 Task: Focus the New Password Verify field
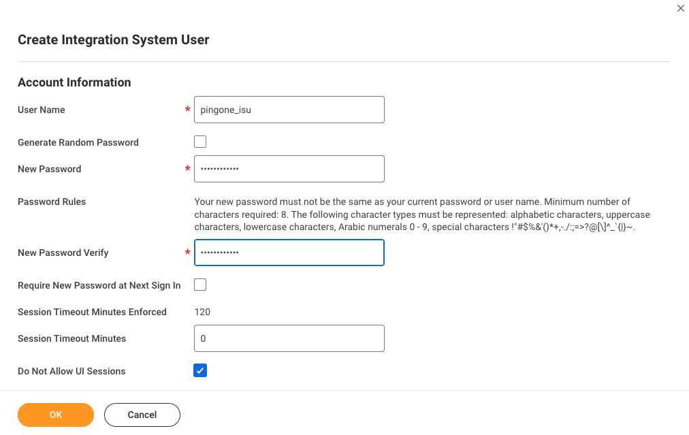click(289, 253)
